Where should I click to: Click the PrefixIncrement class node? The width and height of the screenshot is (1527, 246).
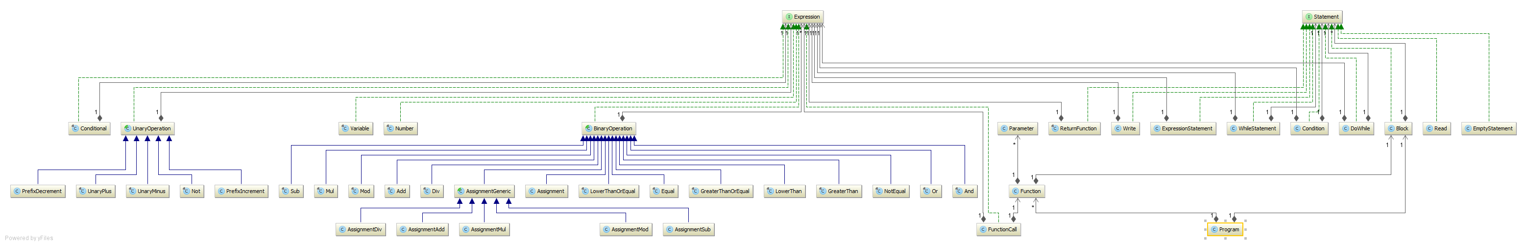241,191
